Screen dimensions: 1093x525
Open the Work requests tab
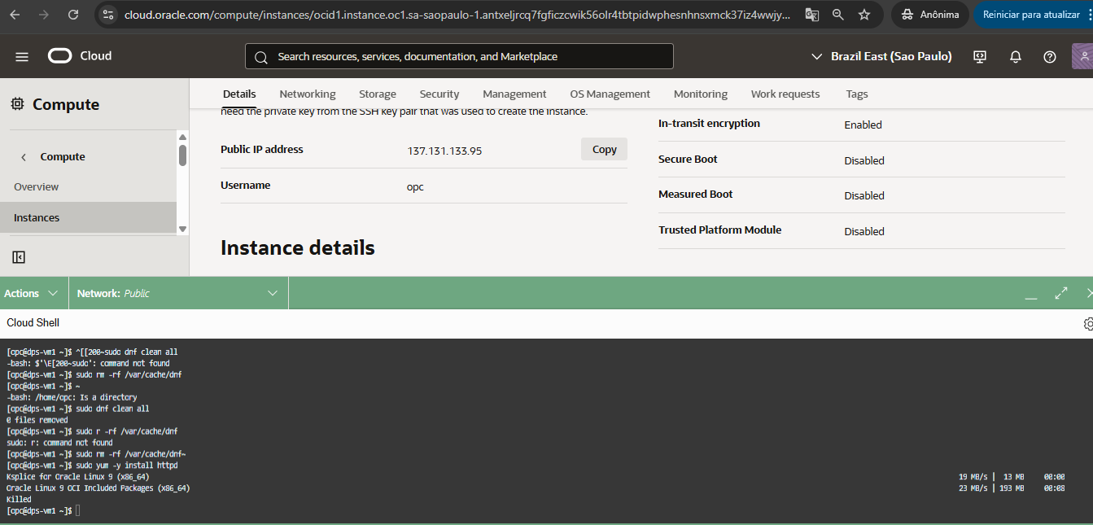(785, 94)
